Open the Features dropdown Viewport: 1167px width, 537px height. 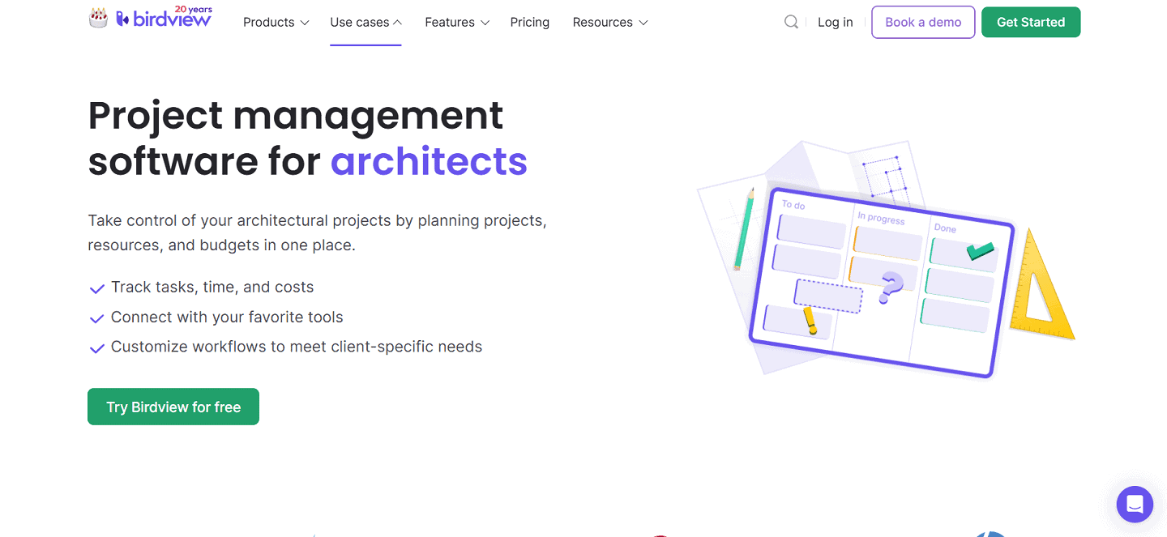pyautogui.click(x=456, y=22)
